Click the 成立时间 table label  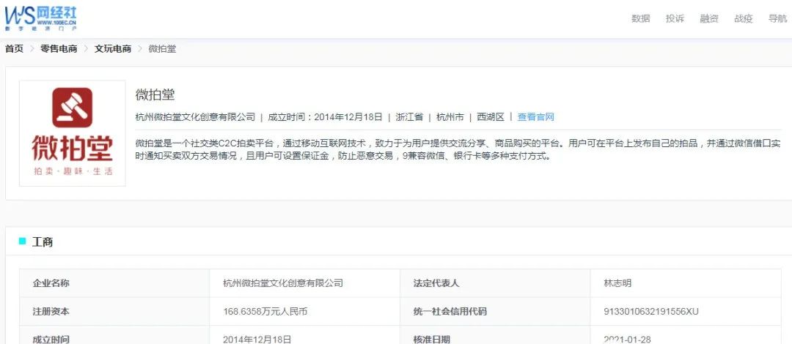[51, 340]
